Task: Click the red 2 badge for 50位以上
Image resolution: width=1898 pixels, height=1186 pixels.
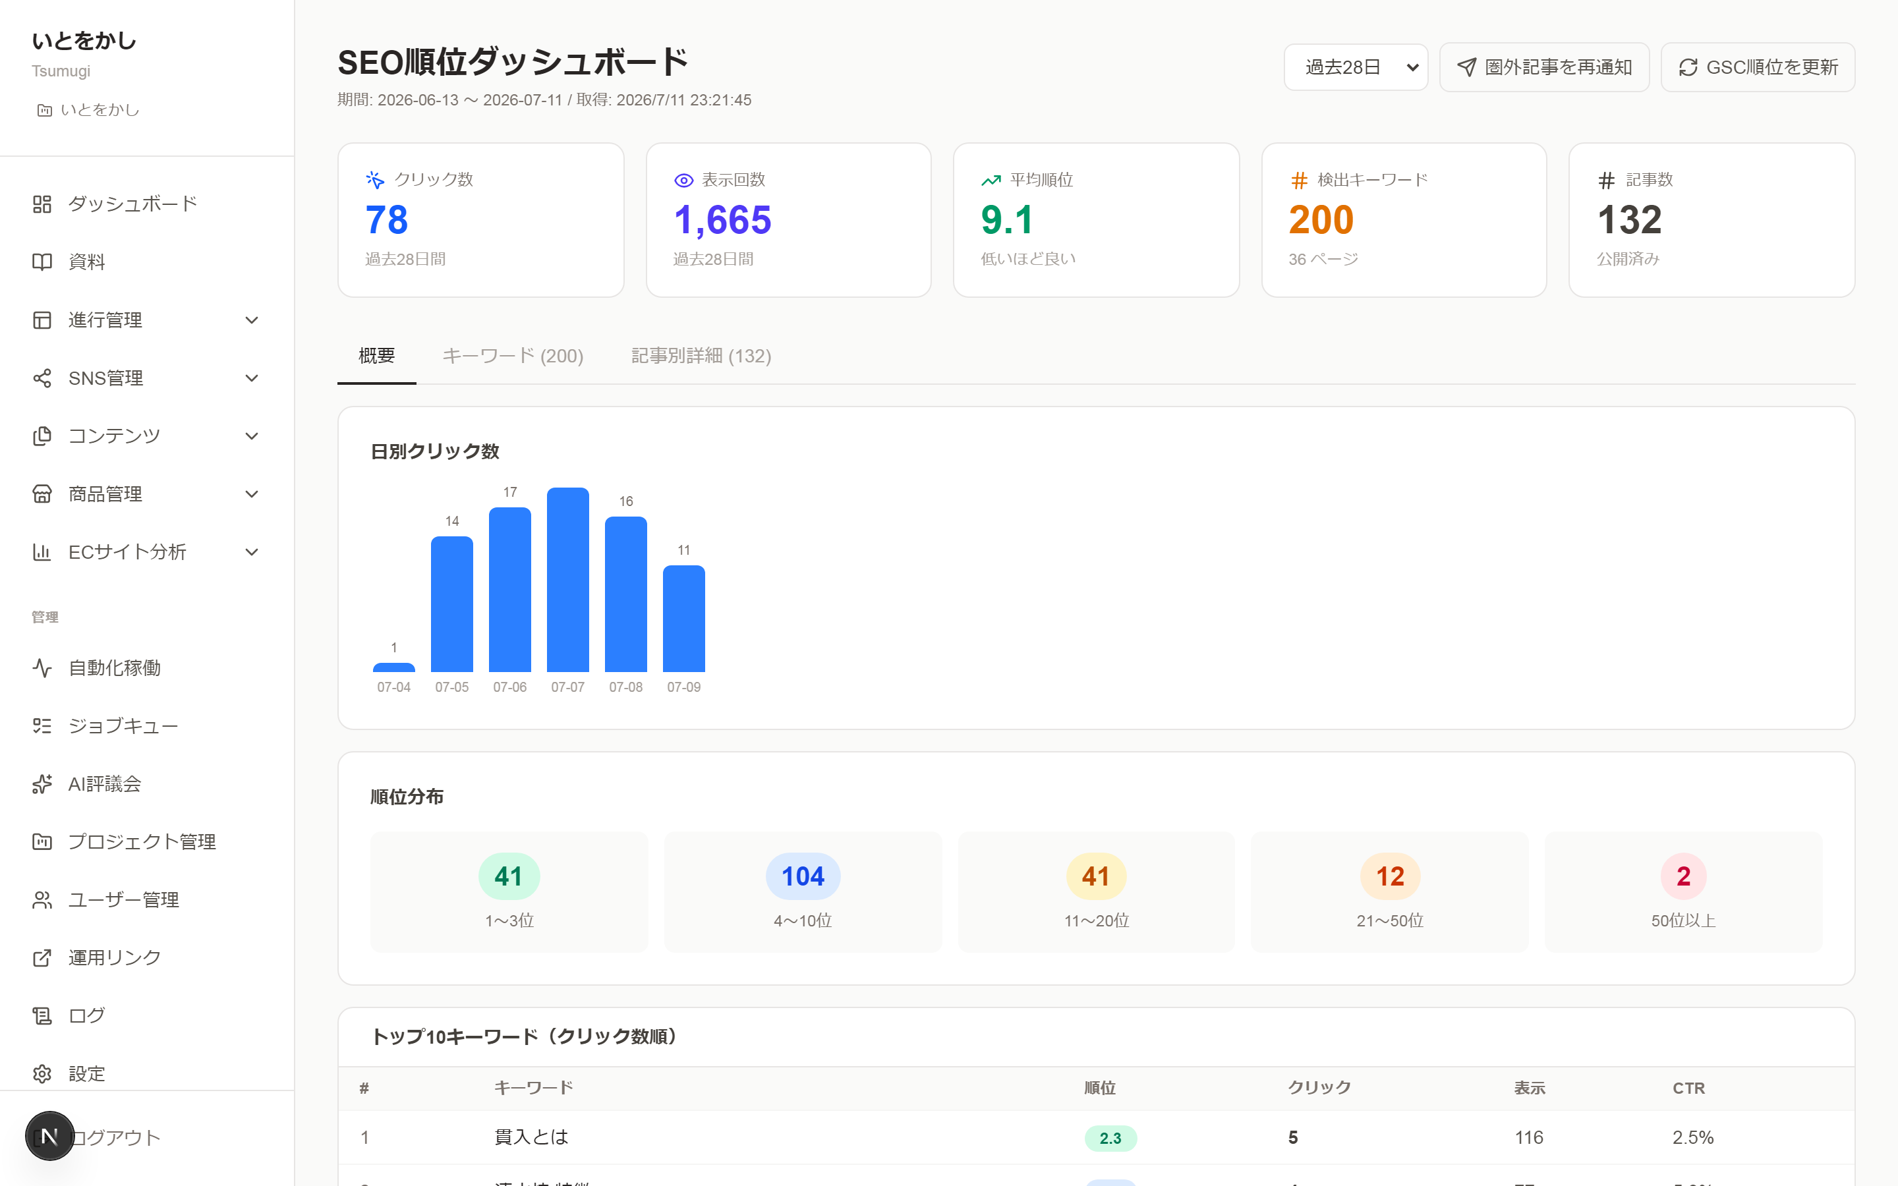Action: (1683, 876)
